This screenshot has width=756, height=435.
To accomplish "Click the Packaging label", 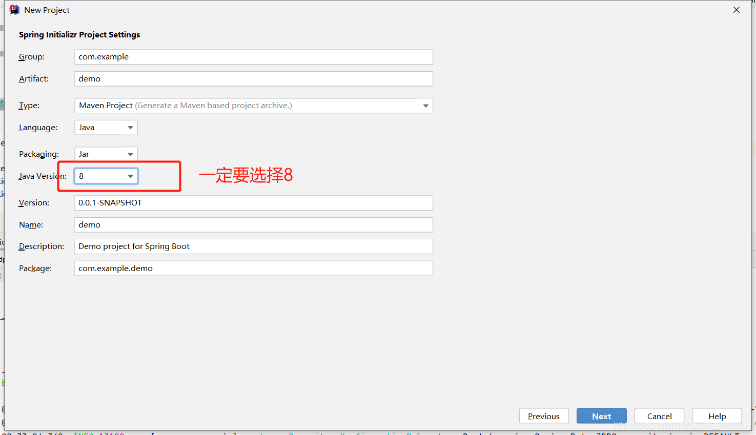I will [x=39, y=154].
